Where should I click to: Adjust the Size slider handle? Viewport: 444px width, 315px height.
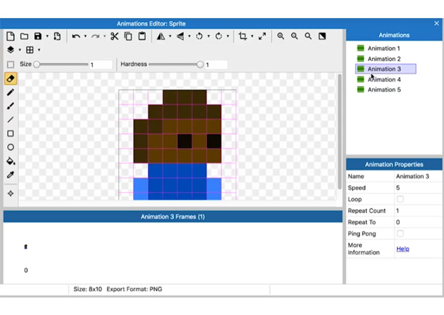coord(37,65)
